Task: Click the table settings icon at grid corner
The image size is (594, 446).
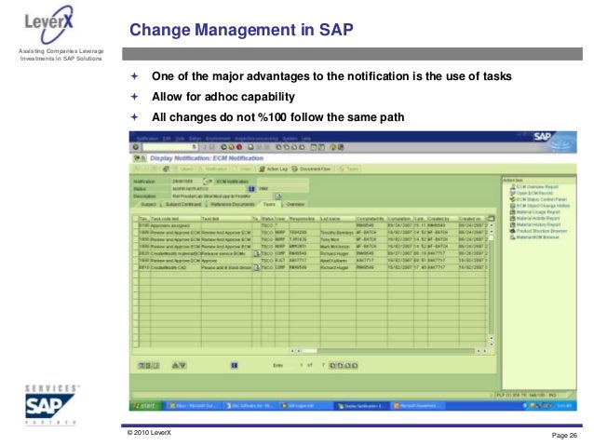Action: (x=491, y=218)
